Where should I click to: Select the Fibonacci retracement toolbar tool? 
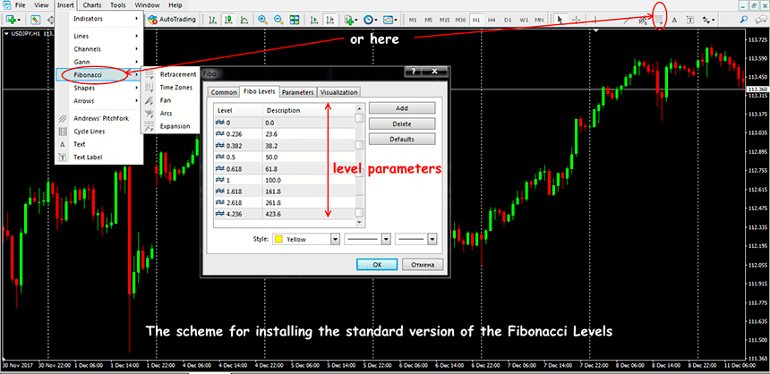(x=658, y=20)
